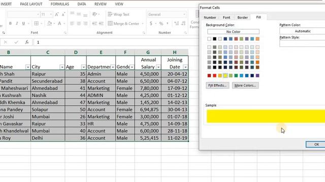Image resolution: width=325 pixels, height=182 pixels.
Task: Open the General number format dropdown
Action: (184, 15)
